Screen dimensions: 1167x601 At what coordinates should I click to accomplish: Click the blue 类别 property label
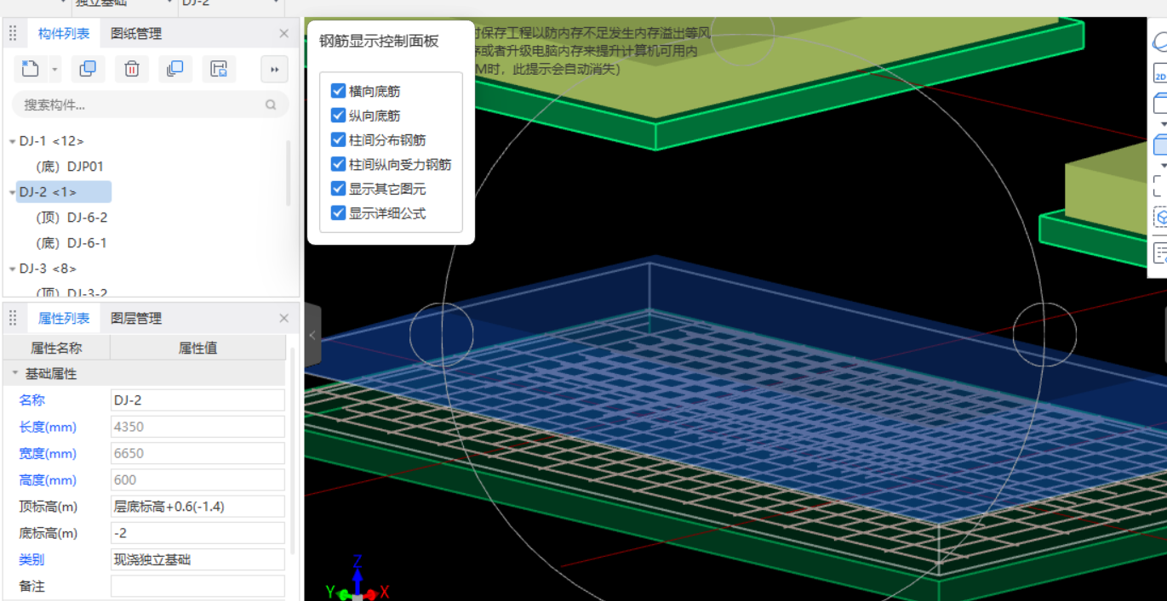click(31, 559)
